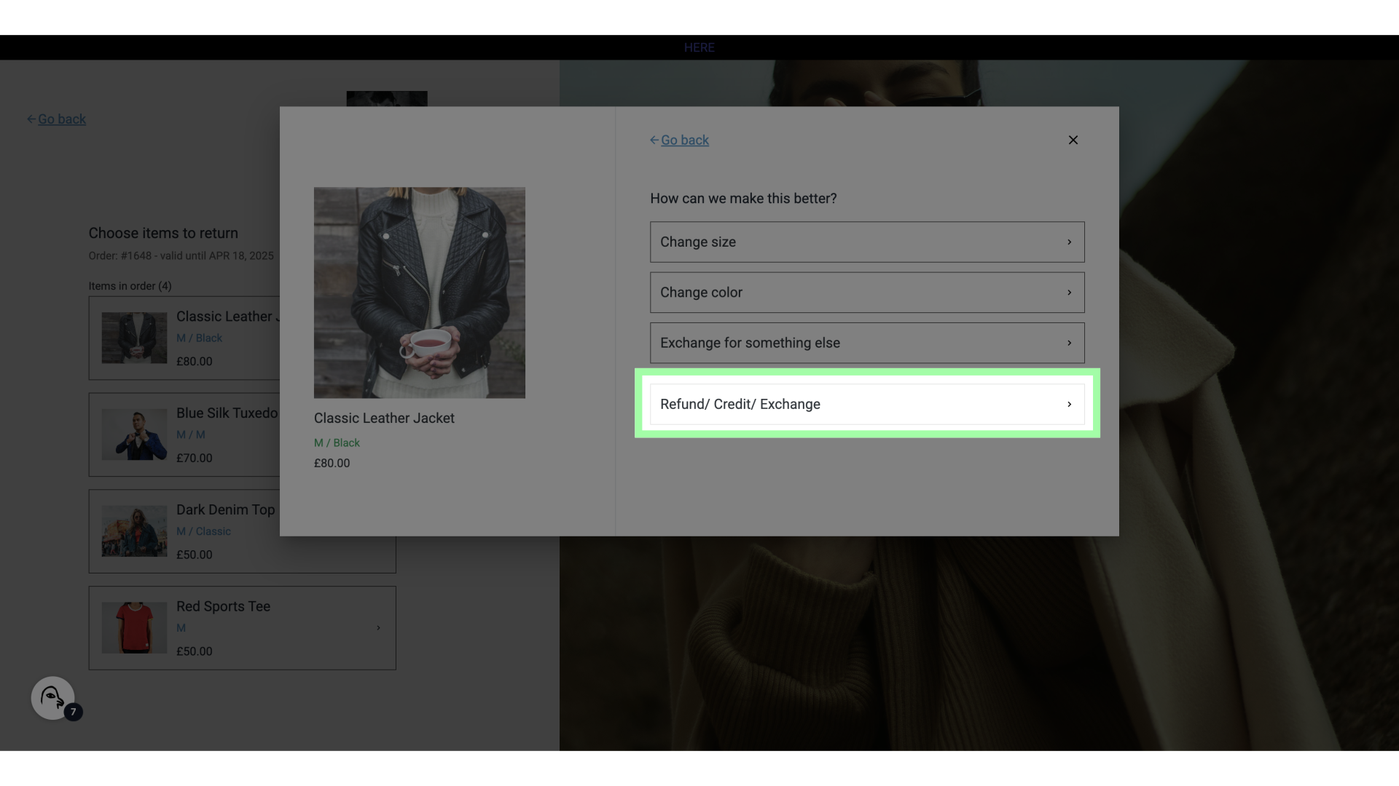Click the £80.00 price in the dialog
This screenshot has width=1399, height=786.
(x=332, y=463)
